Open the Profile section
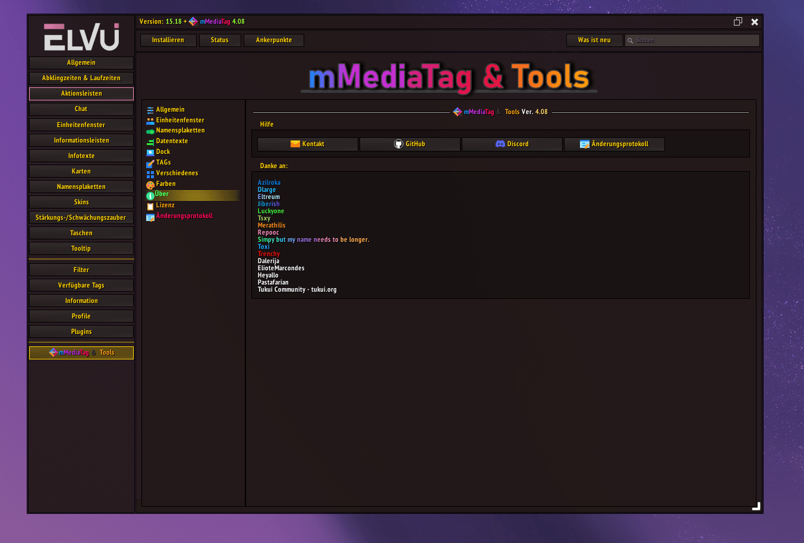The height and width of the screenshot is (543, 804). pos(81,316)
